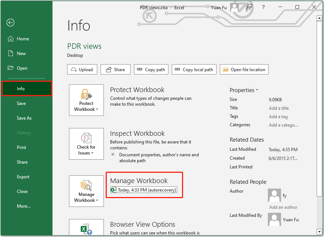
Task: Open the Manage Workbook dropdown button
Action: click(86, 191)
